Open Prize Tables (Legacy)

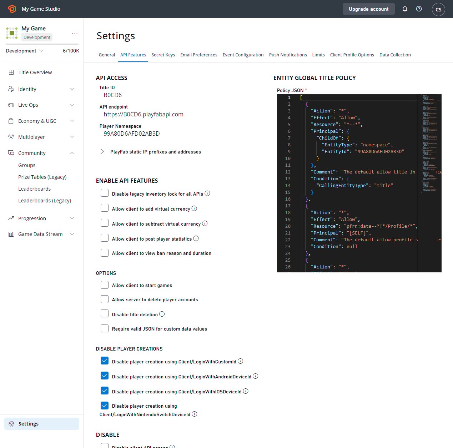(42, 177)
